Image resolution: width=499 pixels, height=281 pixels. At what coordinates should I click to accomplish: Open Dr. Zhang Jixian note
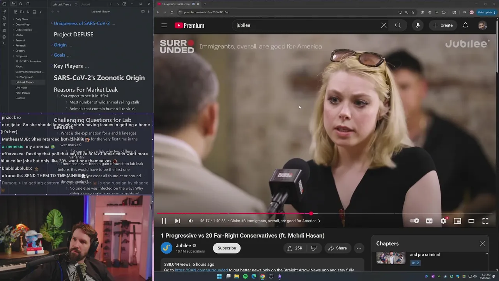coord(24,77)
